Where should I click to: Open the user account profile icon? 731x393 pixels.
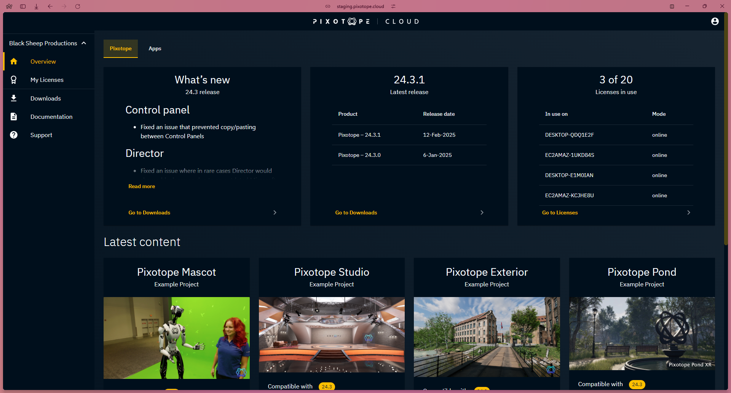715,21
